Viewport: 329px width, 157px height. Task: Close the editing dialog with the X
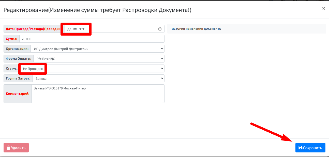[323, 8]
